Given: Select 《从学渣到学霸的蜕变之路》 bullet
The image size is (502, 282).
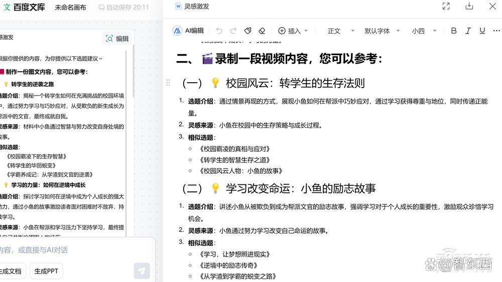Looking at the screenshot, I should click(237, 276).
